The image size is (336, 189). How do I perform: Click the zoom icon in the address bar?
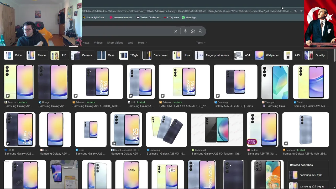point(296,11)
